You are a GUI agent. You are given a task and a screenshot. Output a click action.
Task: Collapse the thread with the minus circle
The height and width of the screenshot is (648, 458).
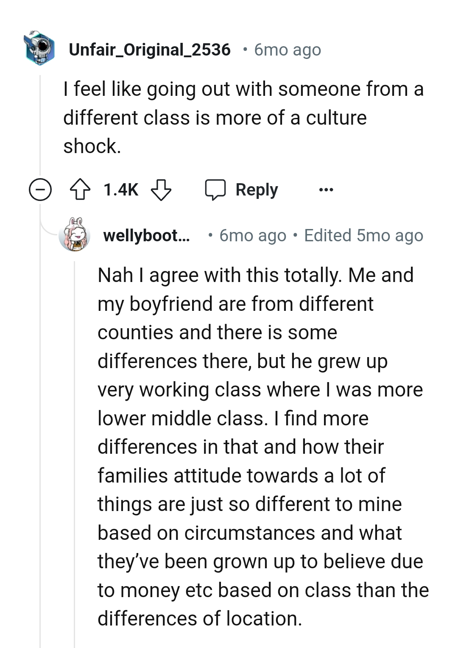coord(40,189)
